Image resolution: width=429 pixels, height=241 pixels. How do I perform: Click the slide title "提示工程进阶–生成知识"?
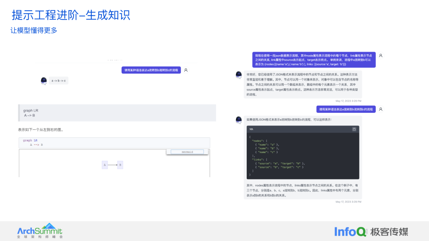pyautogui.click(x=71, y=15)
